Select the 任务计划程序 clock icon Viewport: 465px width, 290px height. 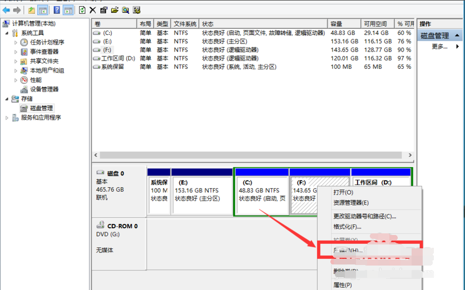click(24, 42)
